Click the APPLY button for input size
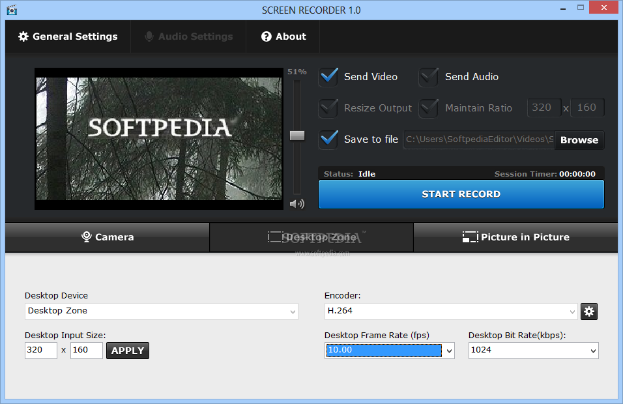The image size is (623, 404). 128,351
